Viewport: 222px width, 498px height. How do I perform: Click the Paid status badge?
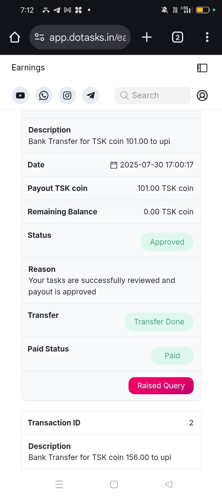172,356
